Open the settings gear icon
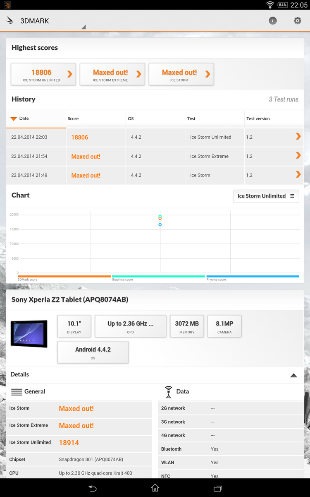Image resolution: width=310 pixels, height=497 pixels. coord(298,21)
